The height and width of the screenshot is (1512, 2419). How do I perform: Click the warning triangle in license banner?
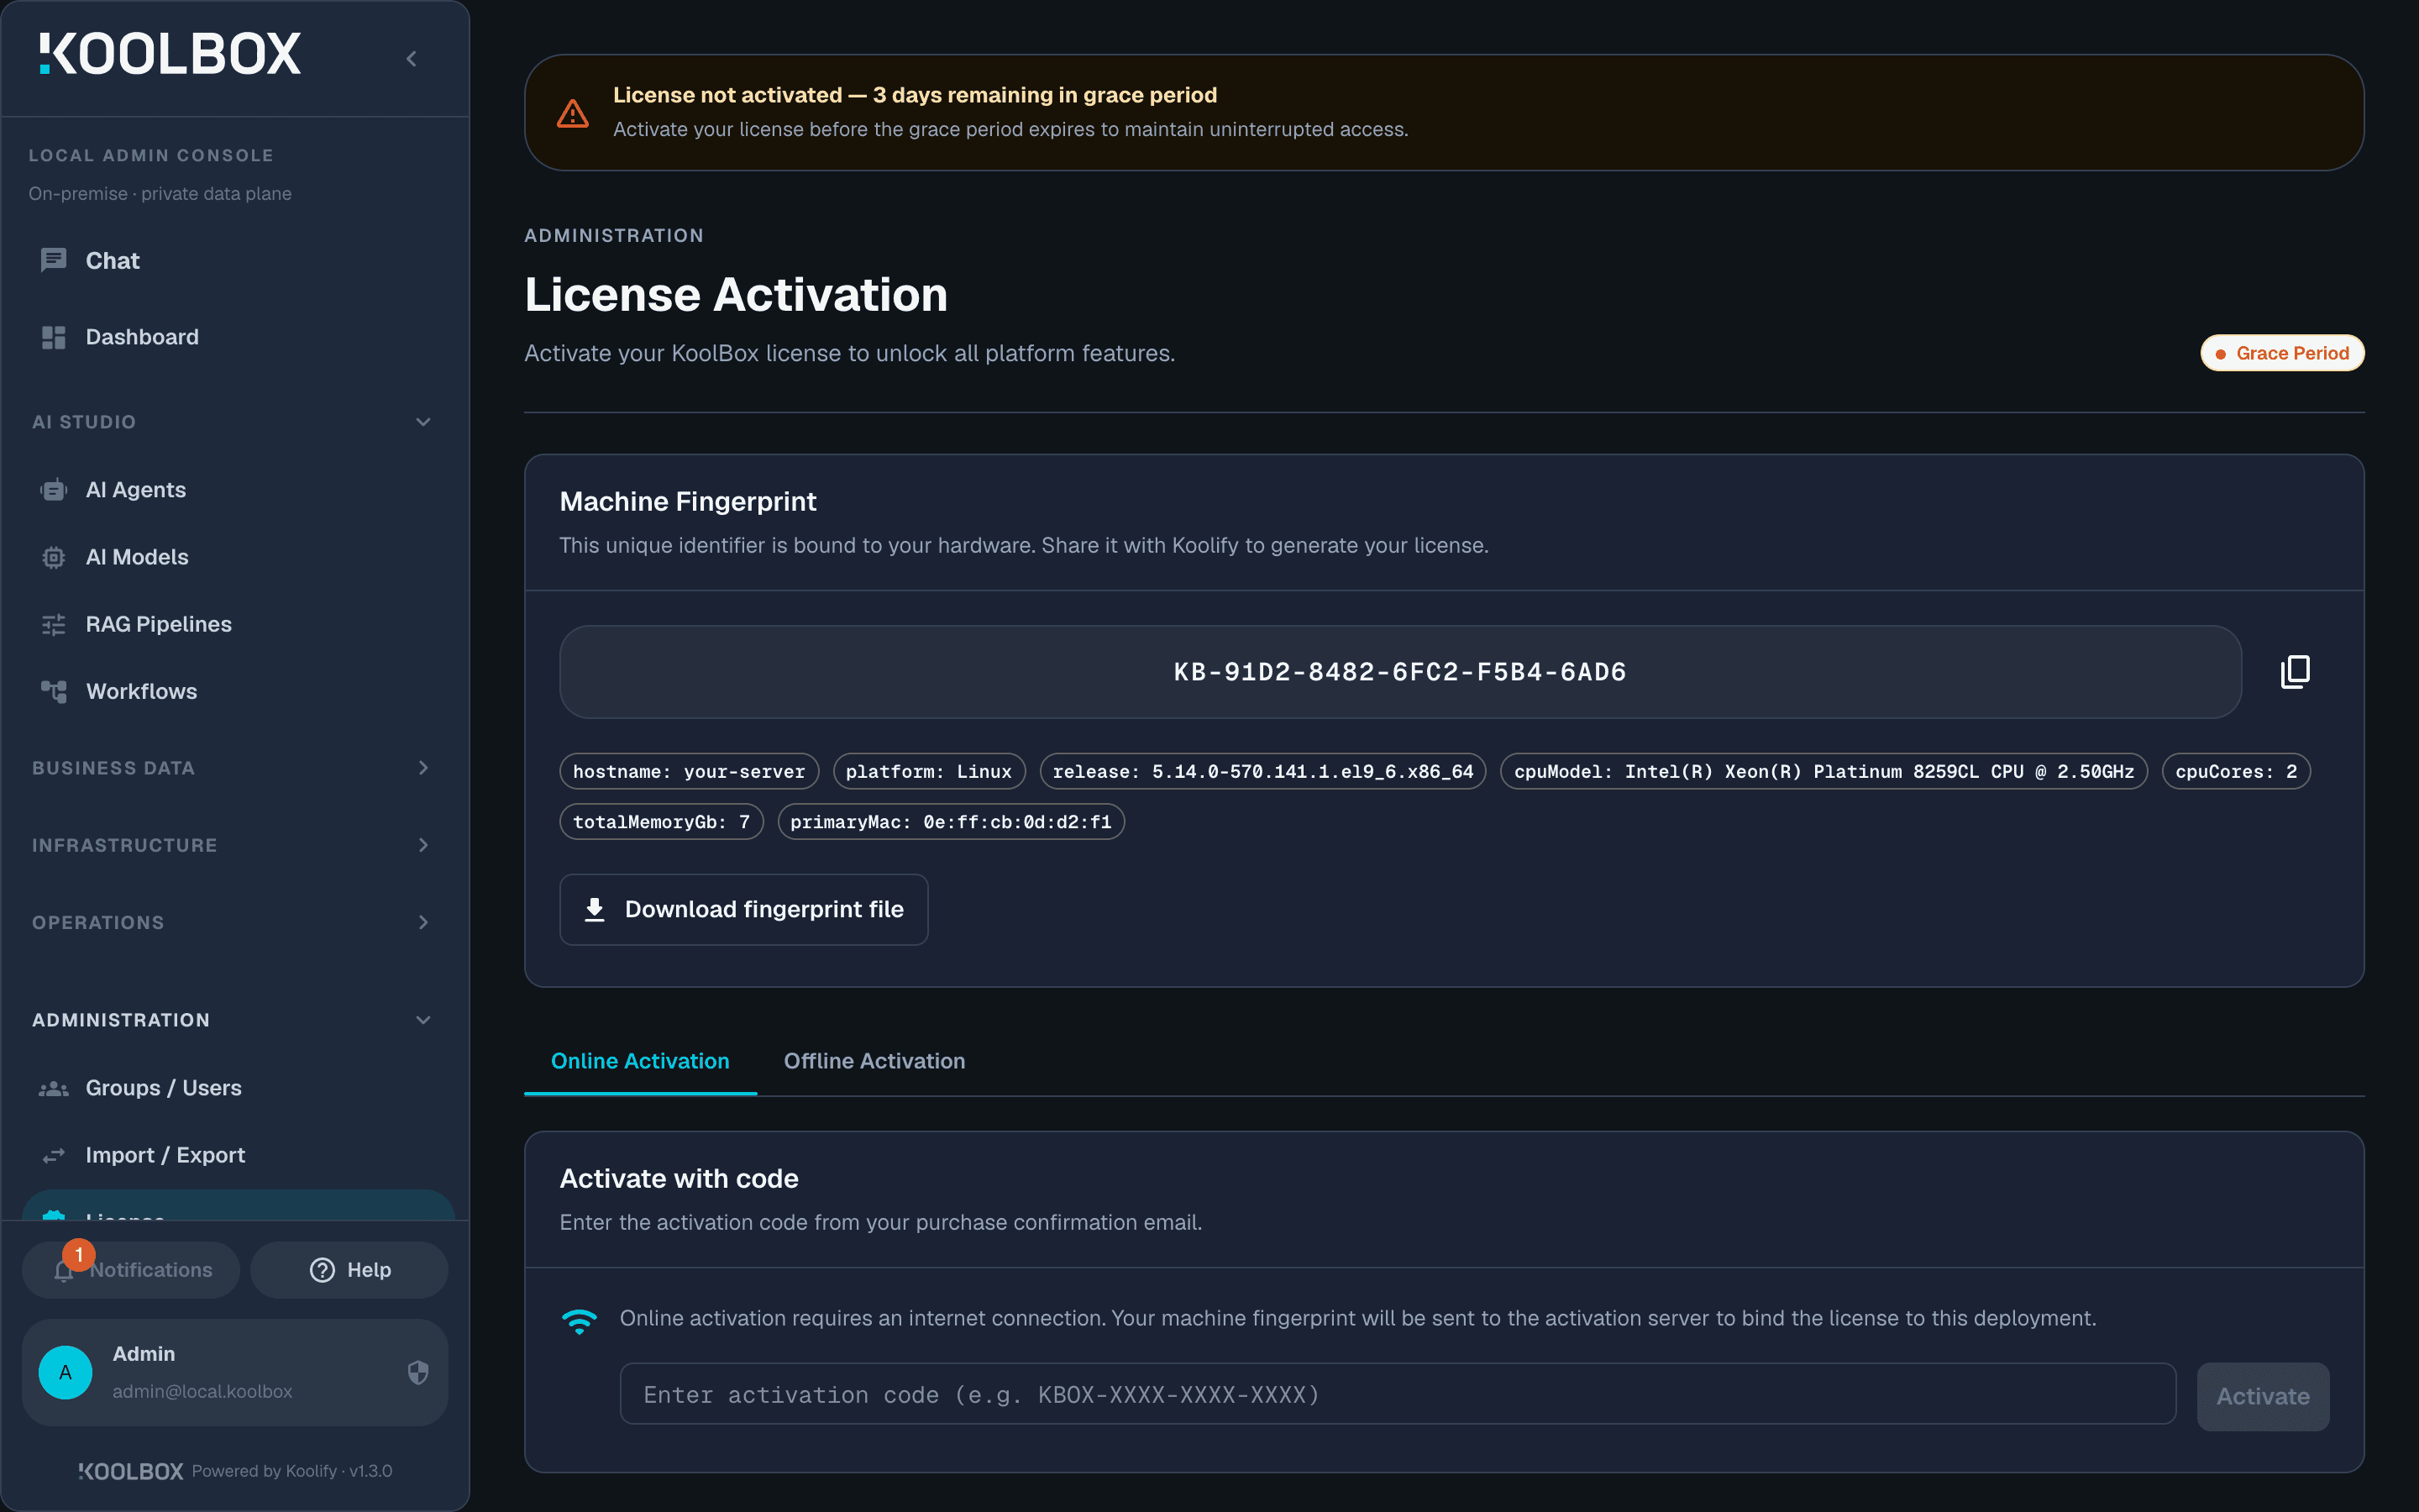(x=573, y=113)
